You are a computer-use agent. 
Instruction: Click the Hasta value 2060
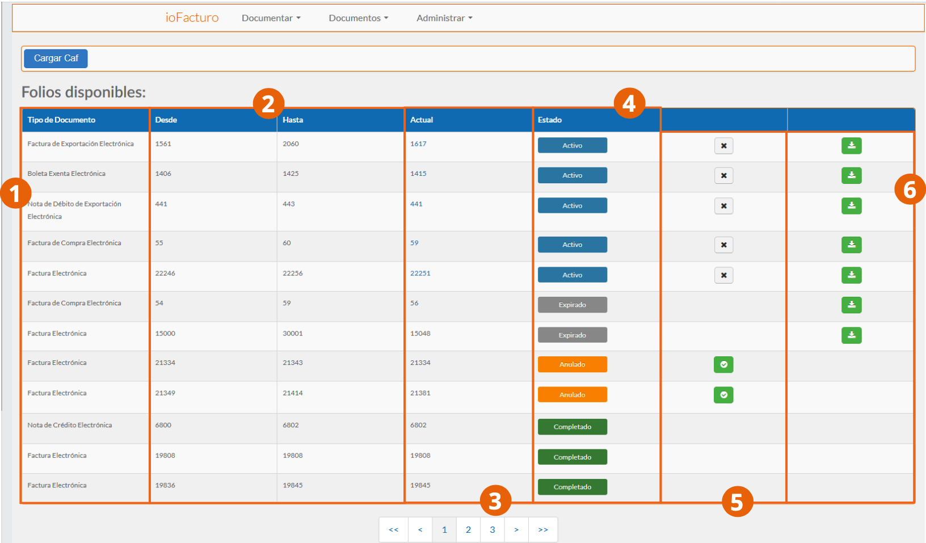pyautogui.click(x=291, y=144)
